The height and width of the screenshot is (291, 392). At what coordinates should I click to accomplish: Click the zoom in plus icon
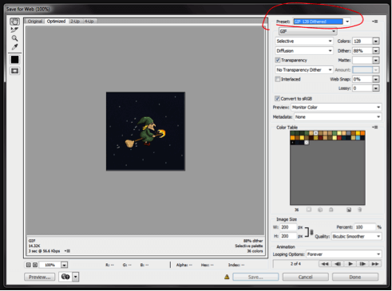pos(35,265)
